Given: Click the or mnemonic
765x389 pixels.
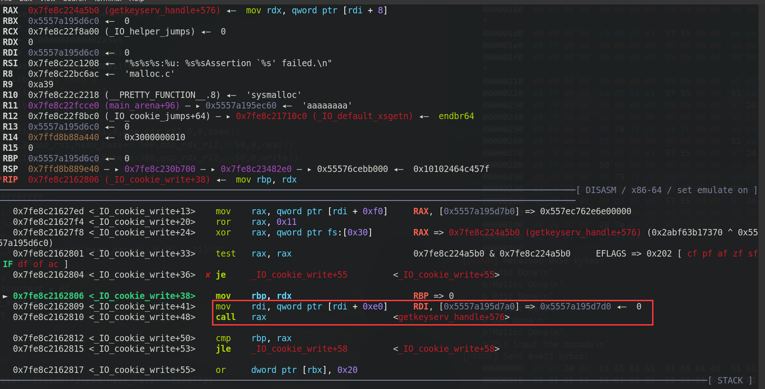Looking at the screenshot, I should (x=221, y=370).
